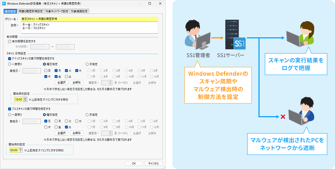Select full scan 一度限り radio button

[10, 114]
